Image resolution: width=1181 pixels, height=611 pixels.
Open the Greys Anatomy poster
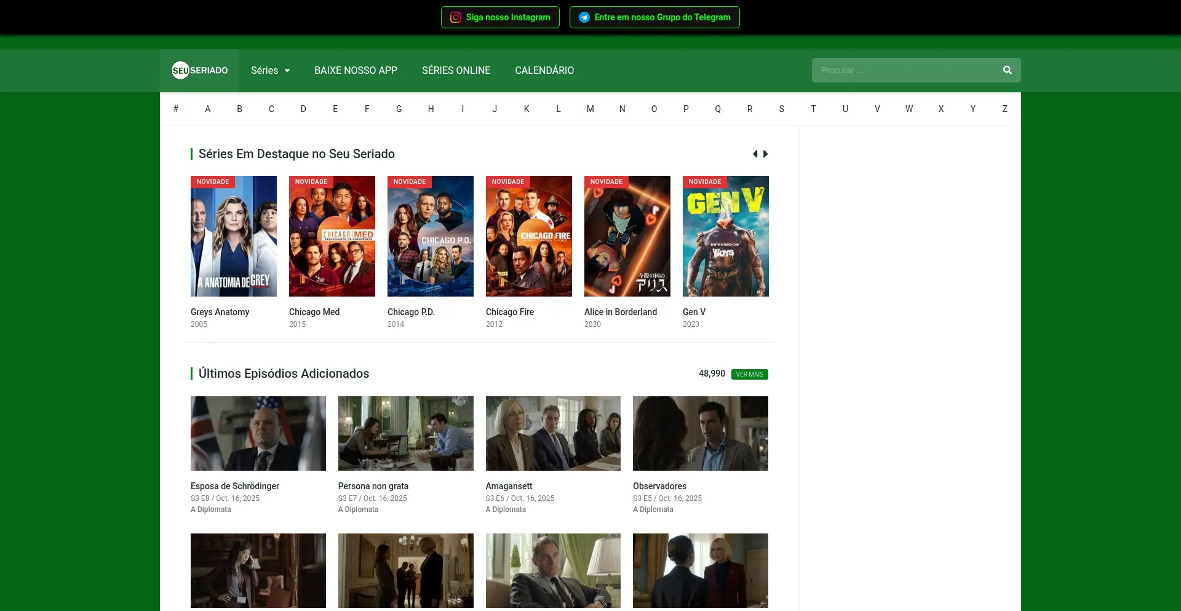coord(234,236)
